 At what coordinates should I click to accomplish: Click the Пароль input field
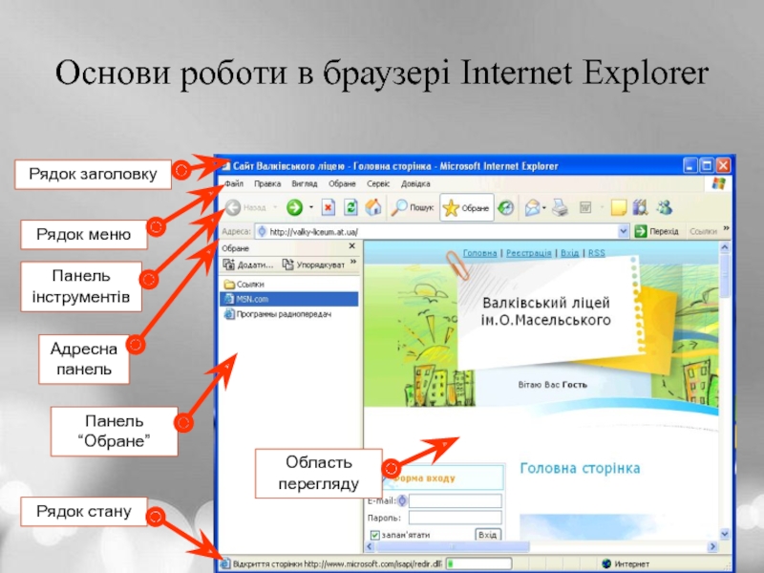[x=456, y=518]
